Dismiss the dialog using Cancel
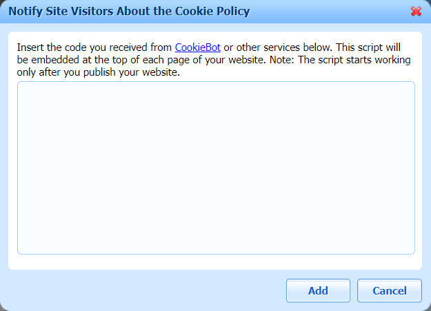Viewport: 431px width, 311px height. (x=390, y=290)
